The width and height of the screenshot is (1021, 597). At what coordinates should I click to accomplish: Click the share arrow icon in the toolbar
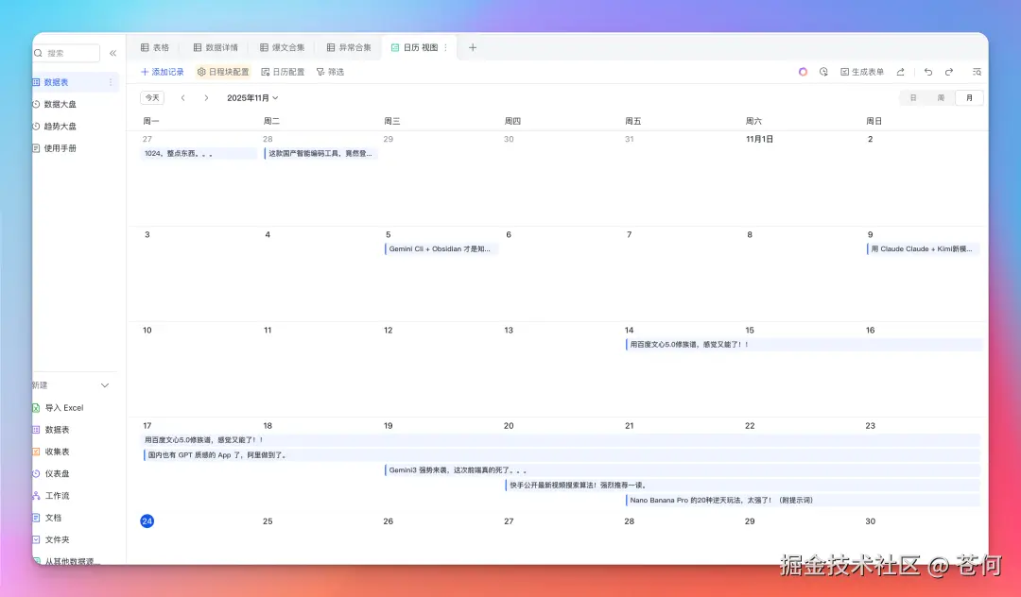(x=901, y=72)
